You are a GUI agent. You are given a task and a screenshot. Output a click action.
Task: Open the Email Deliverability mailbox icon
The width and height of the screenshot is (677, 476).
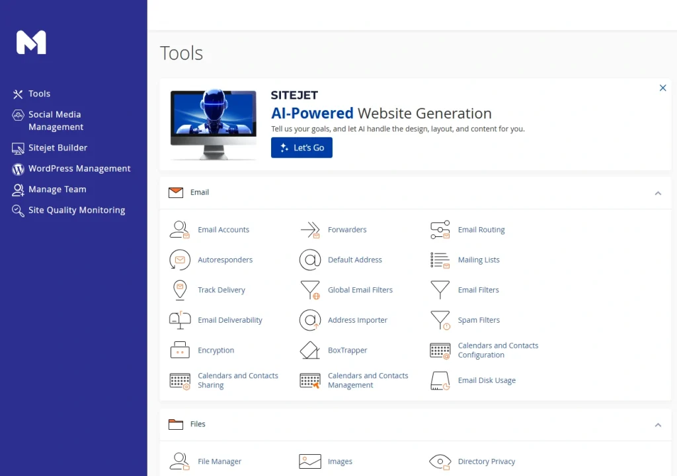(x=180, y=320)
